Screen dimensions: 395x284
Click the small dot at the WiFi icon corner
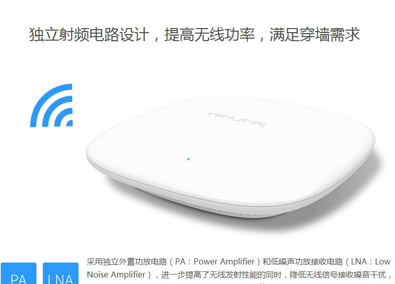click(69, 123)
